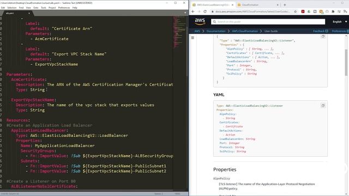Click the Sublime Text horizontal scrollbar

[x=87, y=191]
